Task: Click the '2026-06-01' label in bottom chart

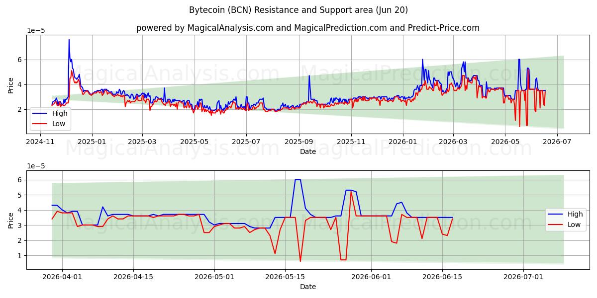Action: [x=372, y=277]
